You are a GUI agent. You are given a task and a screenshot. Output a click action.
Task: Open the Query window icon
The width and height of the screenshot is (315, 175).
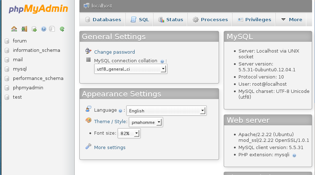(x=34, y=29)
